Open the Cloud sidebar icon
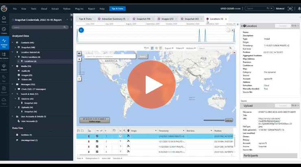This screenshot has height=167, width=301. coord(4,101)
